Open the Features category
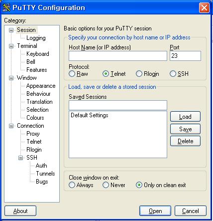The height and width of the screenshot is (221, 213). point(37,70)
